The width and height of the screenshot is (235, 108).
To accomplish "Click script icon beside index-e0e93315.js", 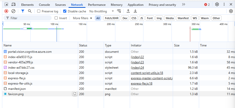I will [5, 57].
